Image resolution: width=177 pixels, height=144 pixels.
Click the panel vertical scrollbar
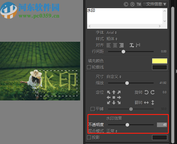tap(173, 75)
